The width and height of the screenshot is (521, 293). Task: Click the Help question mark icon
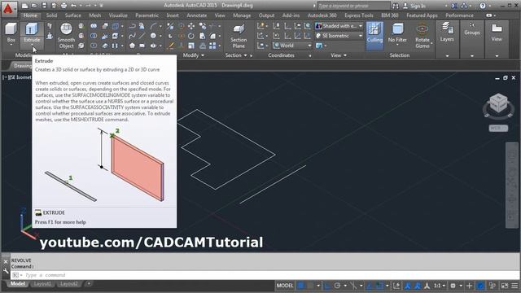[483, 6]
